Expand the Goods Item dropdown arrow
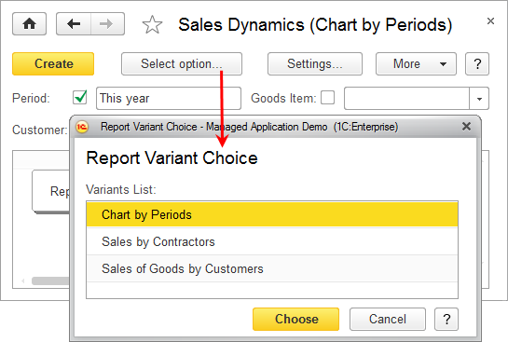 point(479,99)
